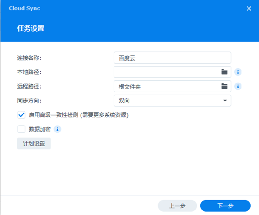The image size is (259, 215).
Task: Disable advanced consistency check (启用高级一致性检测)
Action: coord(21,115)
